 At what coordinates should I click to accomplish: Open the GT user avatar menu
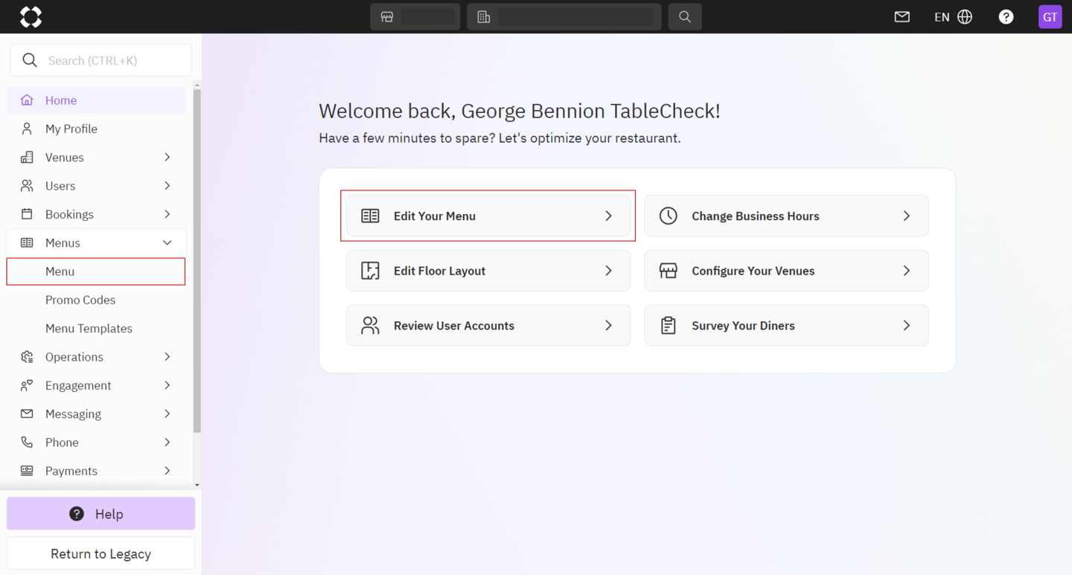pos(1050,16)
